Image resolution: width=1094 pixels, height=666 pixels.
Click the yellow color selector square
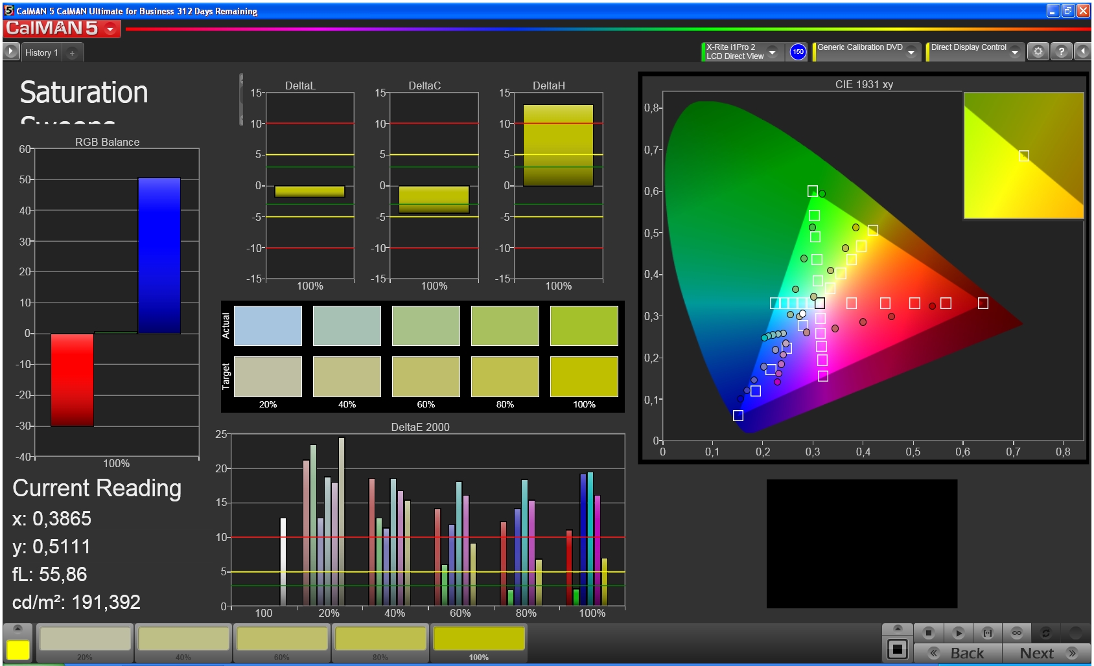(x=18, y=649)
